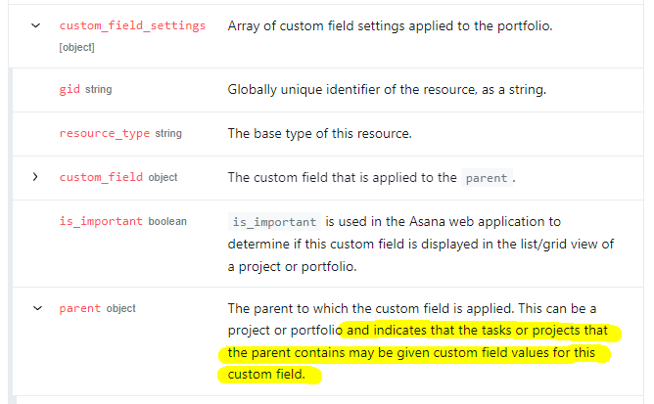
Task: Click the parent property name
Action: coord(79,308)
